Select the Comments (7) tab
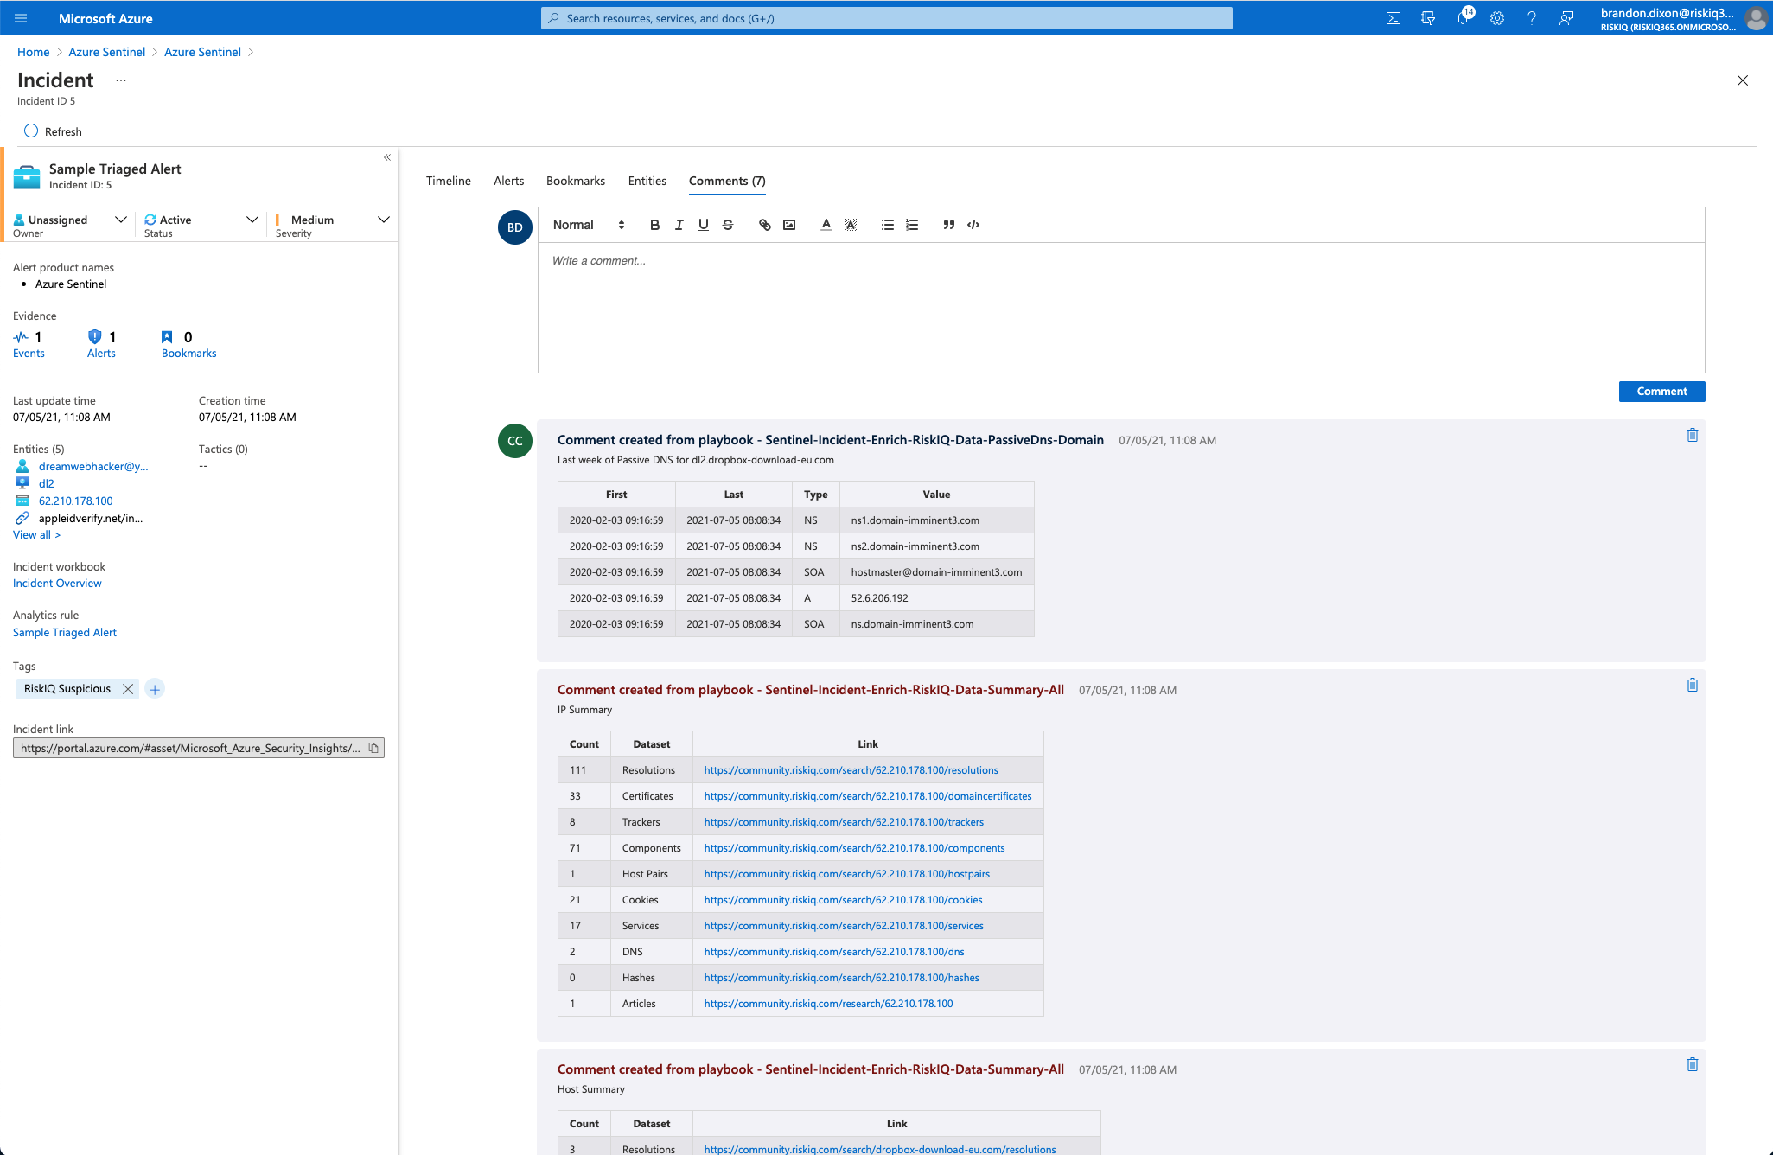 click(727, 181)
